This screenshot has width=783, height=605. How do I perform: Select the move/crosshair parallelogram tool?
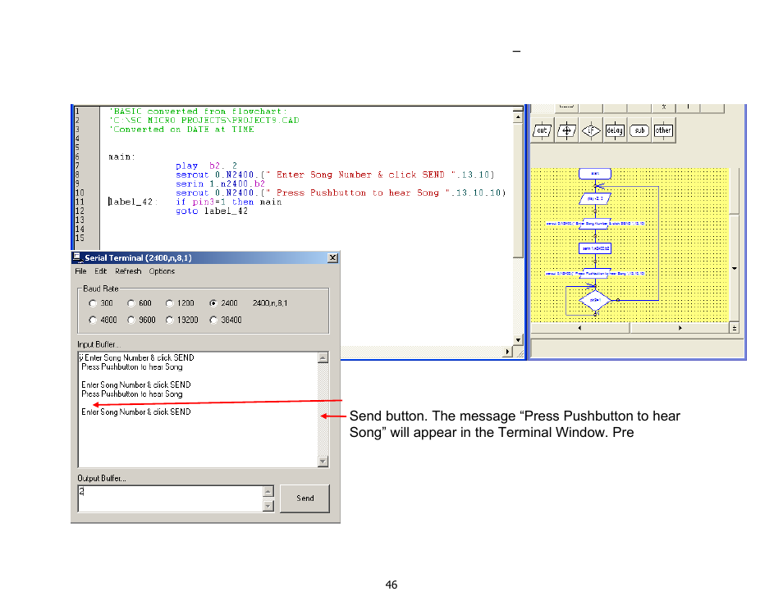coord(566,130)
